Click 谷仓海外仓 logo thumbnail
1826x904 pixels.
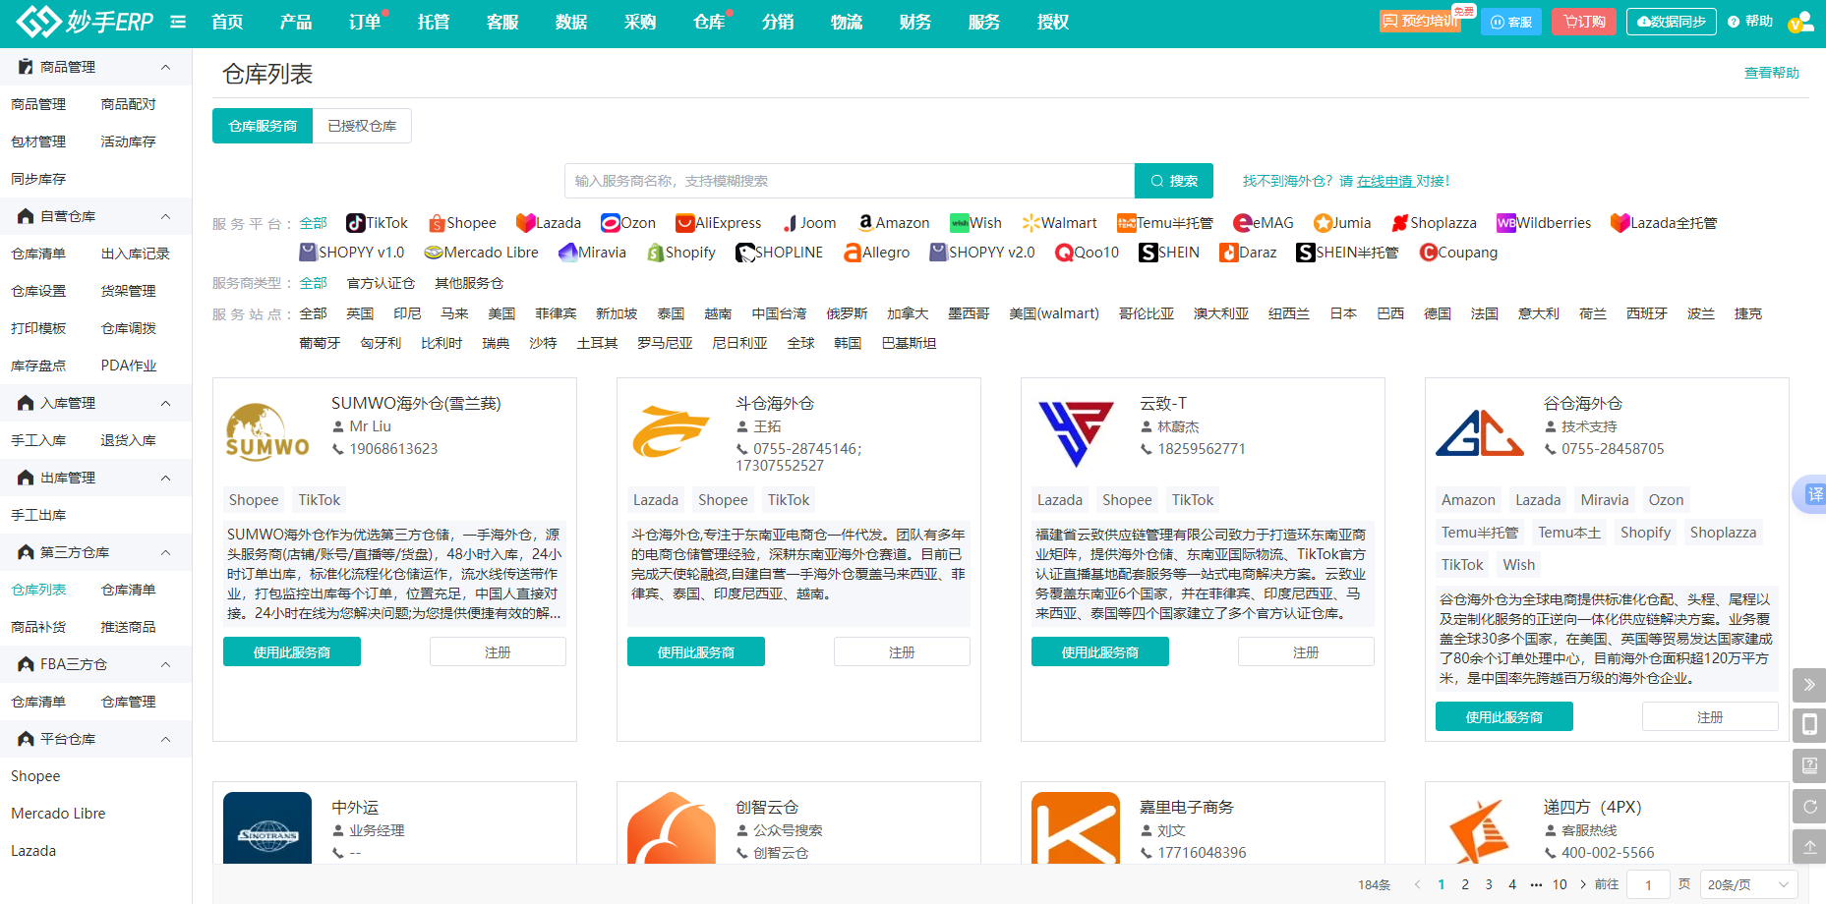pyautogui.click(x=1480, y=432)
